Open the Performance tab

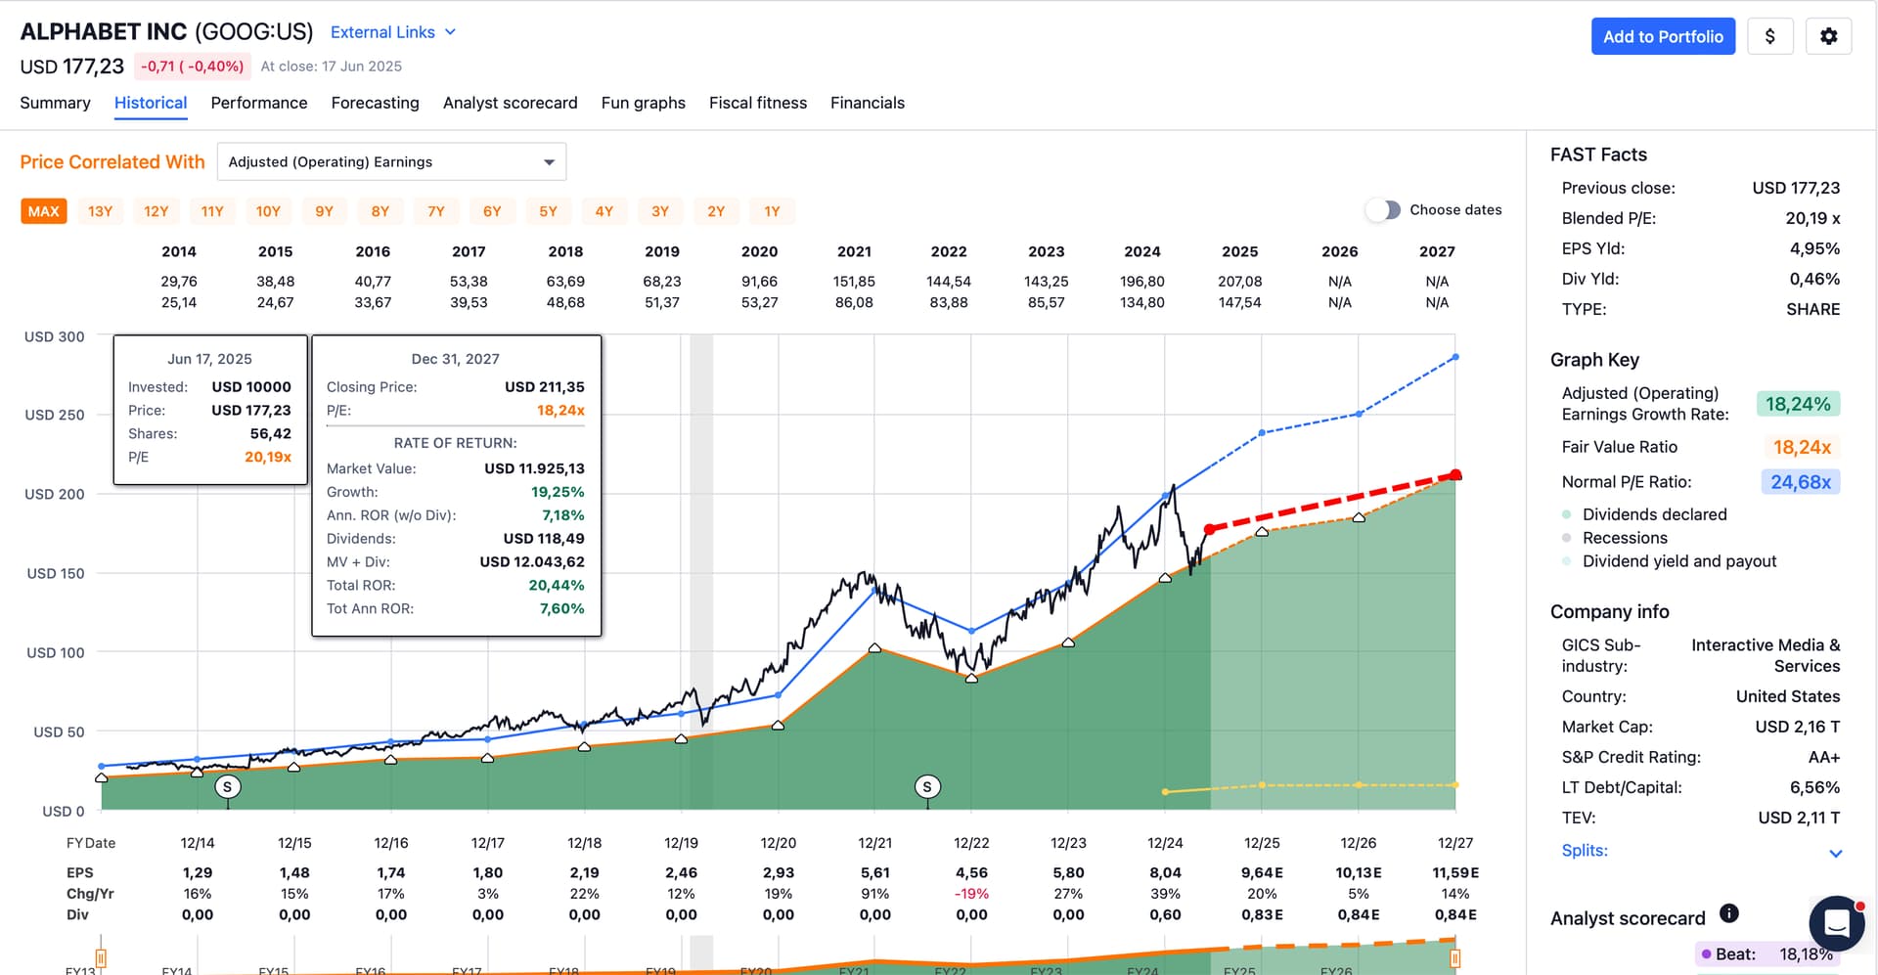[259, 103]
